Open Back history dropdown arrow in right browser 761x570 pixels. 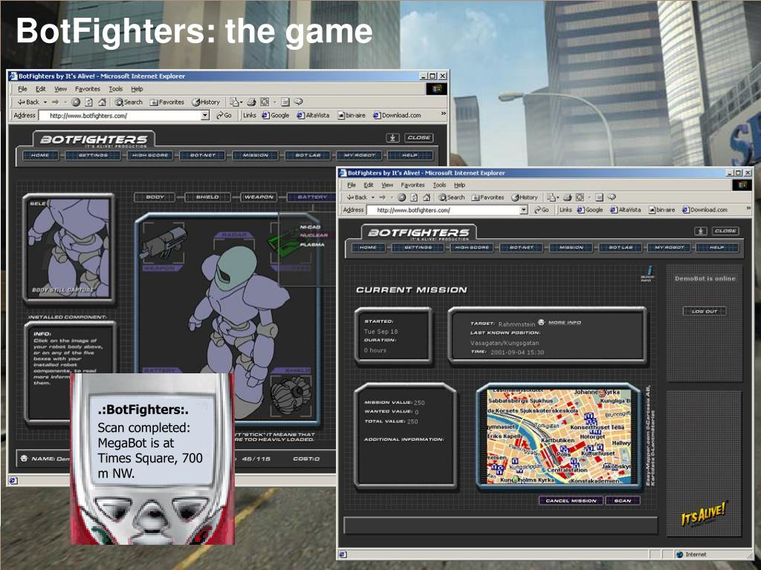pyautogui.click(x=373, y=197)
